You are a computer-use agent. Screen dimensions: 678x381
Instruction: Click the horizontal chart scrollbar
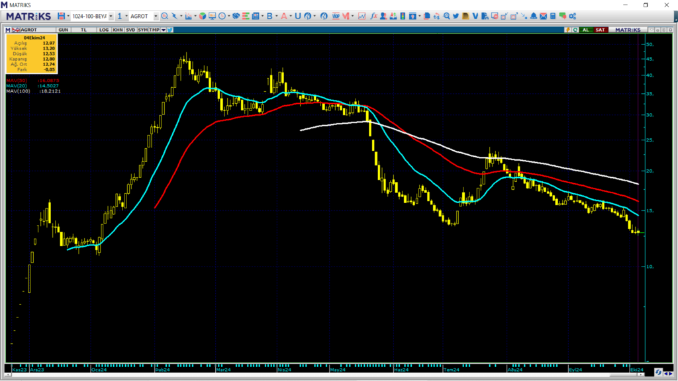[x=324, y=375]
